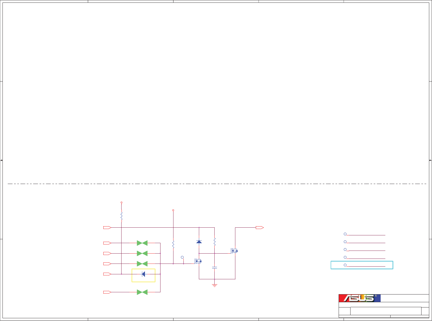Select the topmost green bidirectional symbol

click(x=142, y=243)
